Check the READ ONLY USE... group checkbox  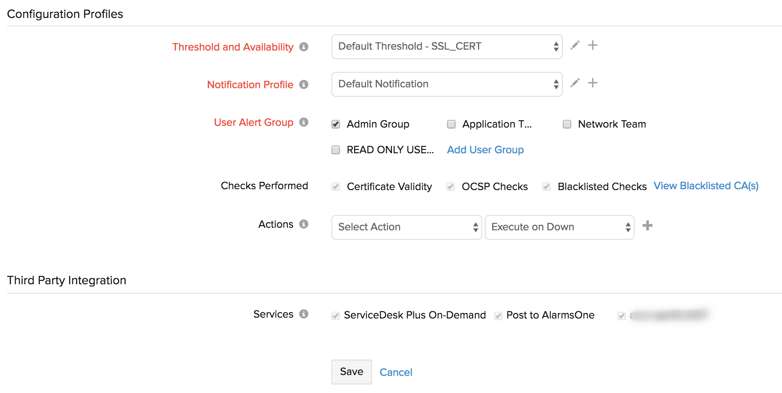(336, 150)
